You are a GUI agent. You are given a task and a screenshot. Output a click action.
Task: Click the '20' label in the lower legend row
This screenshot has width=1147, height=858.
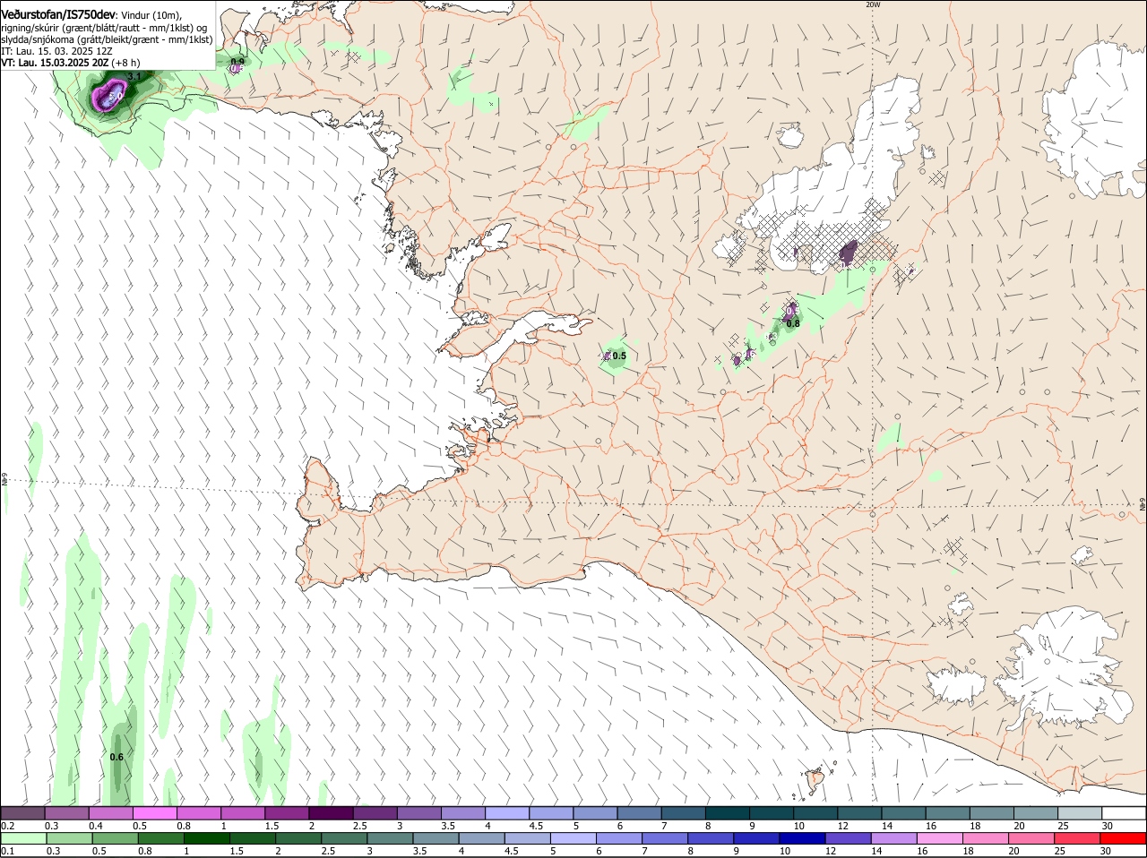1013,851
